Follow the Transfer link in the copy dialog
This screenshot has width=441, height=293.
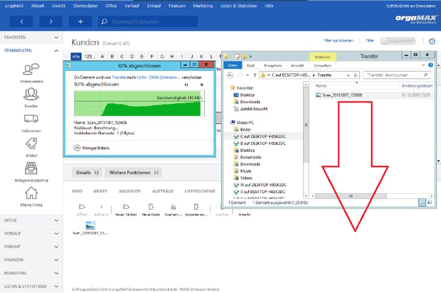tap(119, 77)
